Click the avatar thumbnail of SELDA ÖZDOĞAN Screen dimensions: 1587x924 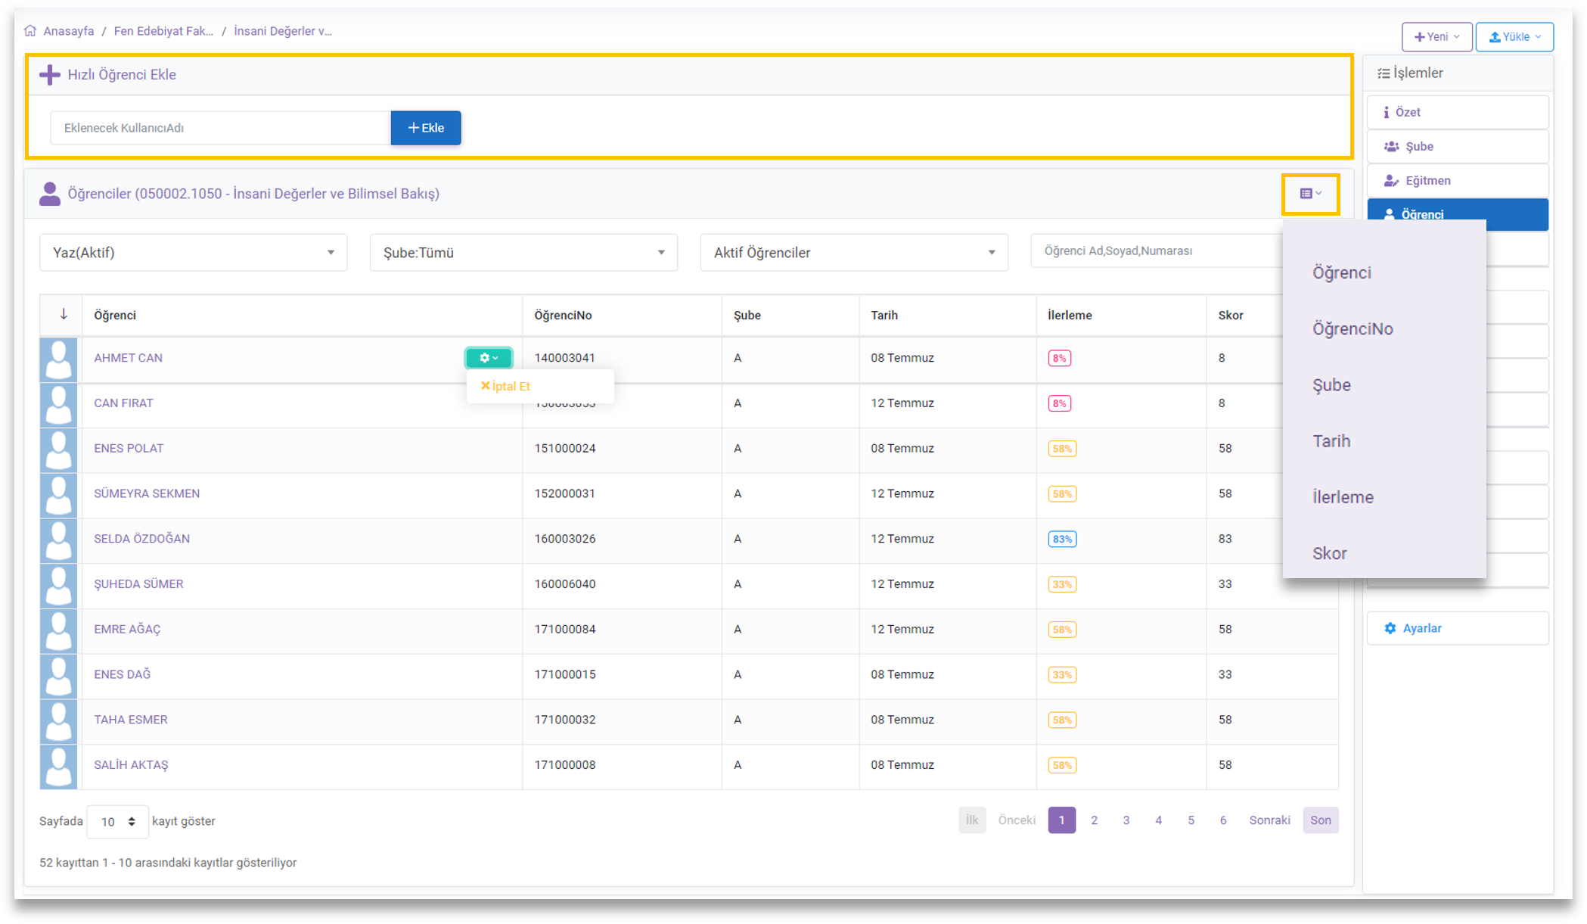coord(59,540)
